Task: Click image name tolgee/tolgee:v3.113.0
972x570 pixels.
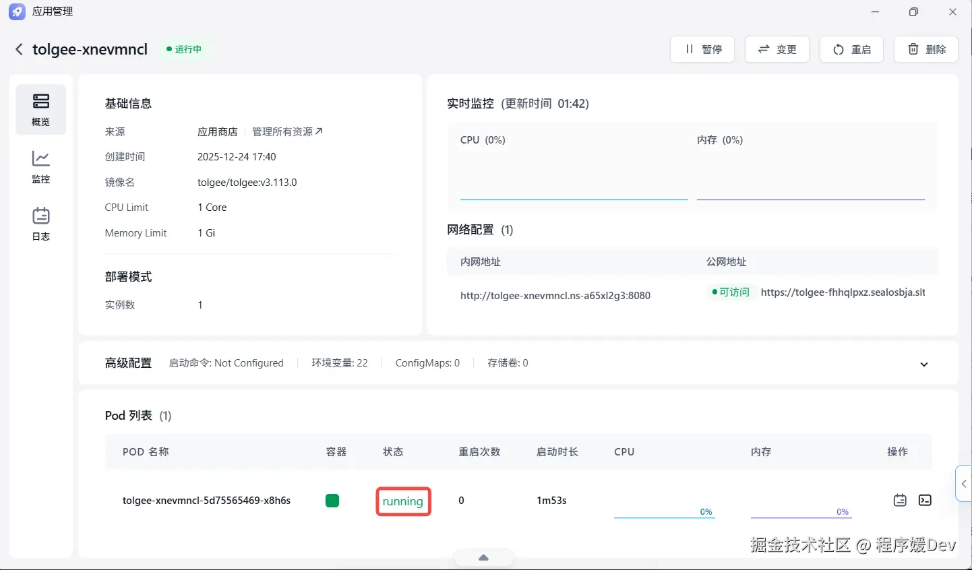Action: [247, 182]
